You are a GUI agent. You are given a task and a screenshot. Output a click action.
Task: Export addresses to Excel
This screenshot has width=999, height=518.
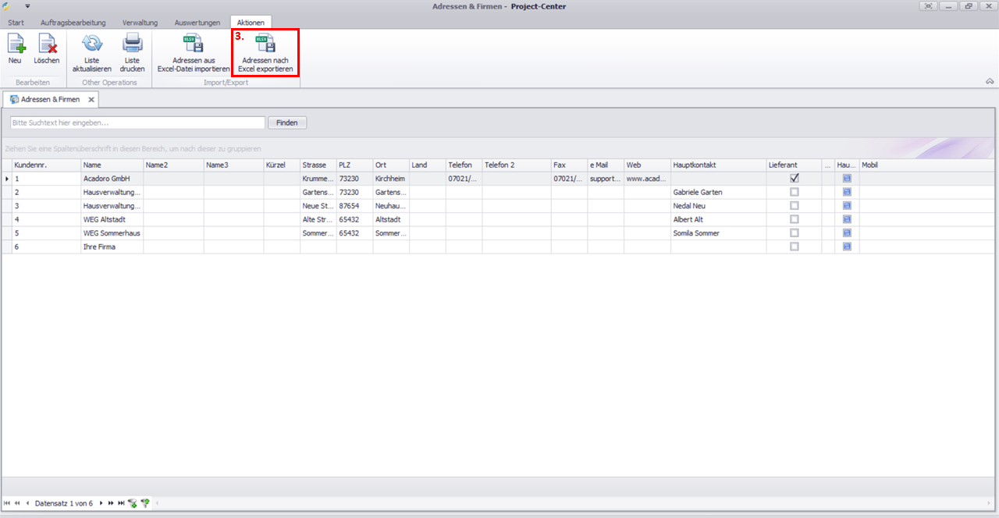[266, 52]
